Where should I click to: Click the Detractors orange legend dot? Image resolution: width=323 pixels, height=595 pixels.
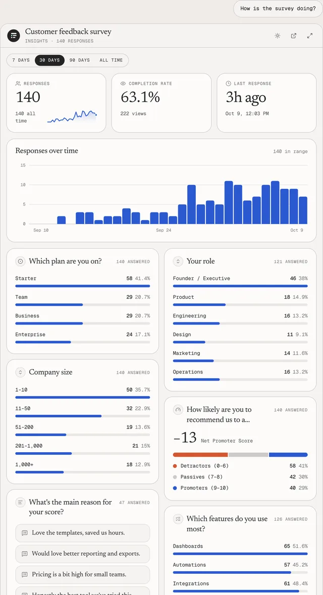pos(175,466)
